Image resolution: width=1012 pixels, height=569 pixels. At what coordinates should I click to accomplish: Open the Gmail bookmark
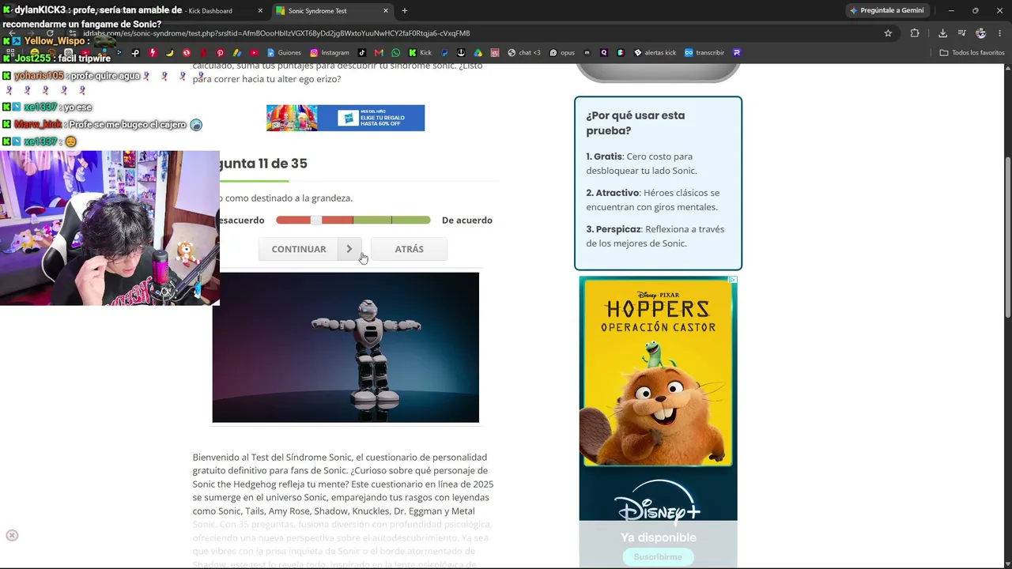click(379, 53)
